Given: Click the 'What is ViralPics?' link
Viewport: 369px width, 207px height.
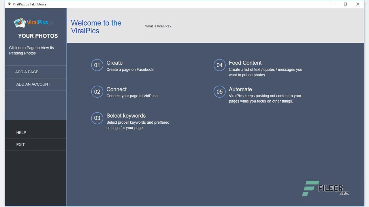Looking at the screenshot, I should pyautogui.click(x=158, y=26).
